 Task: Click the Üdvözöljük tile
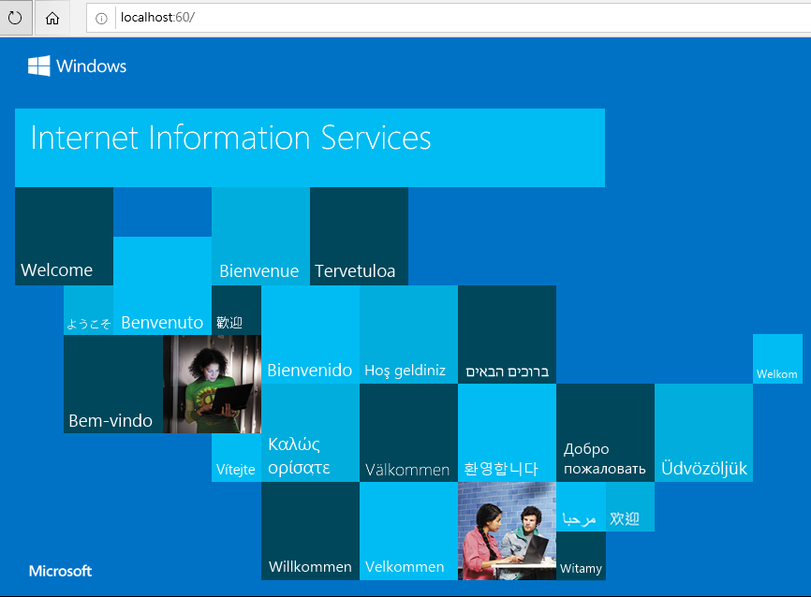click(x=704, y=432)
